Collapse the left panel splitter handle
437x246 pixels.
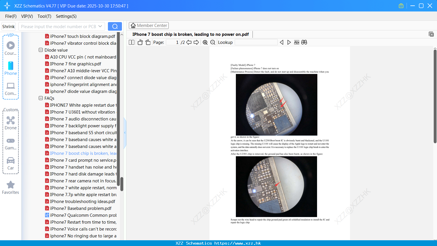coord(125,133)
